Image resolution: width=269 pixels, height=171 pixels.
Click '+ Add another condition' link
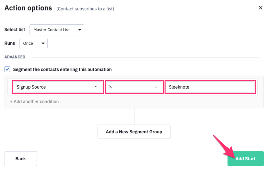34,102
